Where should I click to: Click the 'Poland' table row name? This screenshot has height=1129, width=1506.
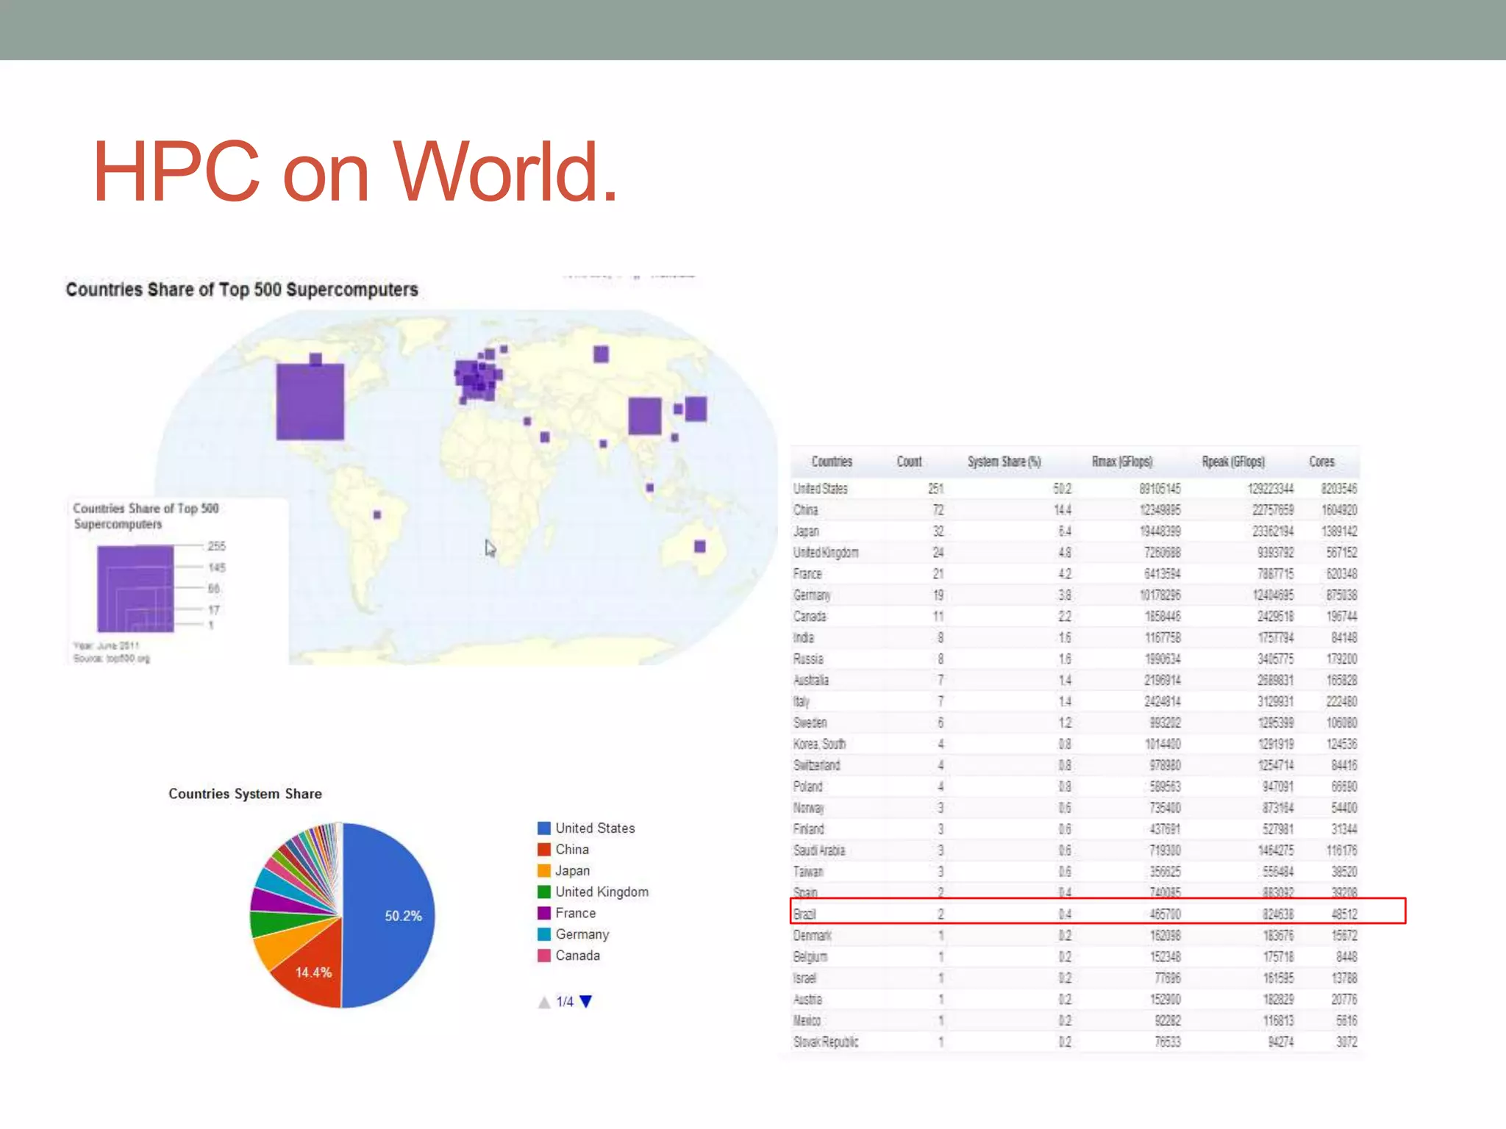point(808,787)
